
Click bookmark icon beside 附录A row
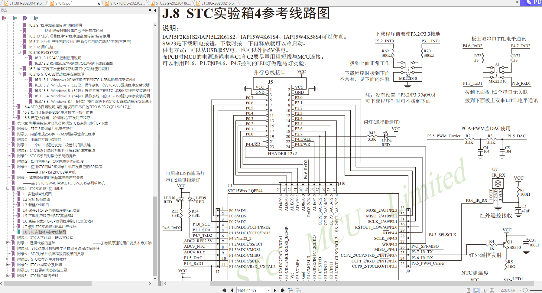click(13, 129)
